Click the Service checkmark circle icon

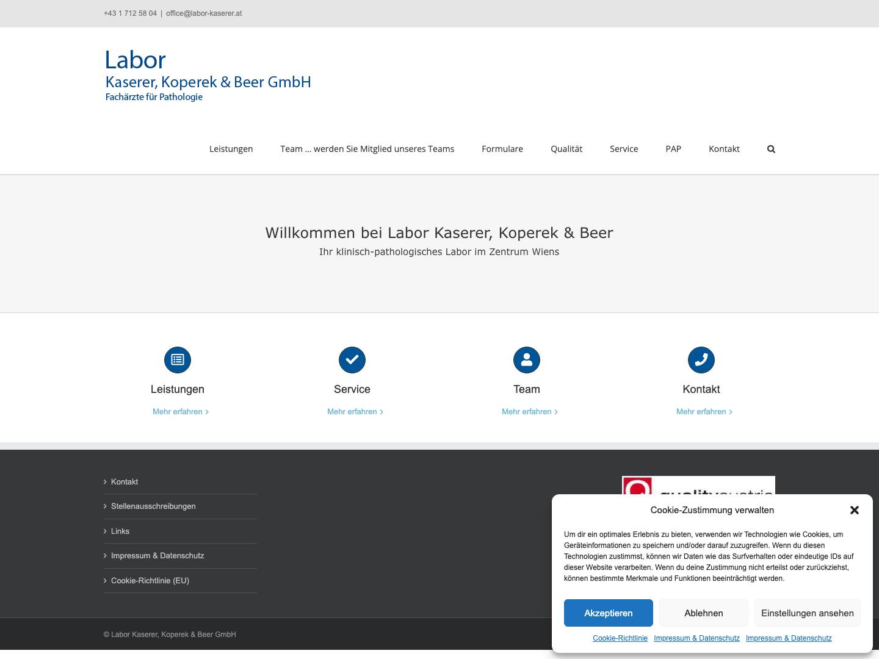(352, 360)
